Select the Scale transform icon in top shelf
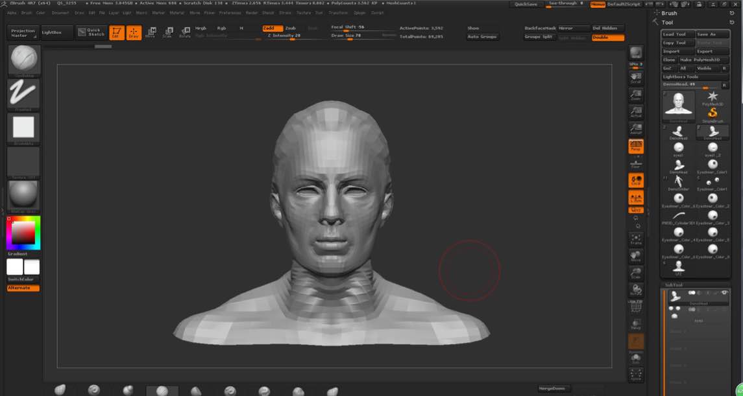This screenshot has width=743, height=396. pos(167,32)
